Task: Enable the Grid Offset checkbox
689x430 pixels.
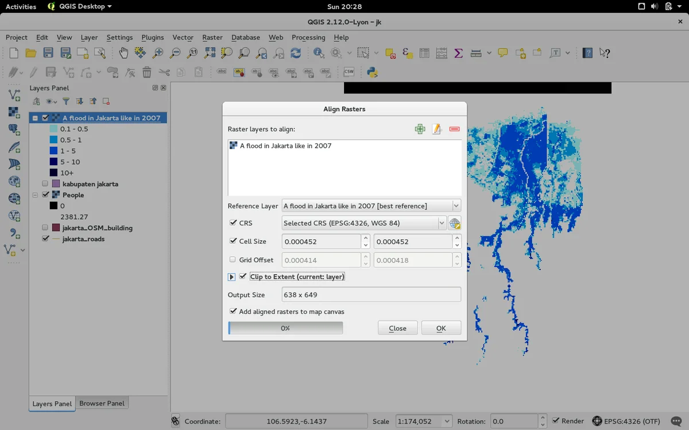Action: click(x=233, y=259)
